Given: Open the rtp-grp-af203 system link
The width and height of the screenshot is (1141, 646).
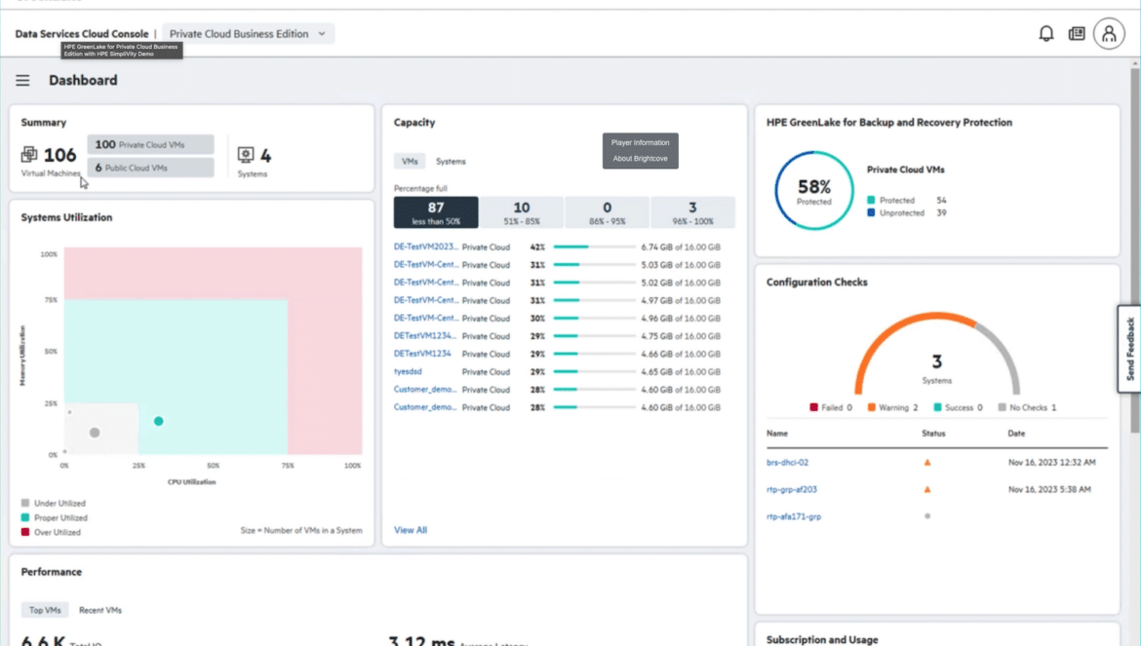Looking at the screenshot, I should coord(792,490).
